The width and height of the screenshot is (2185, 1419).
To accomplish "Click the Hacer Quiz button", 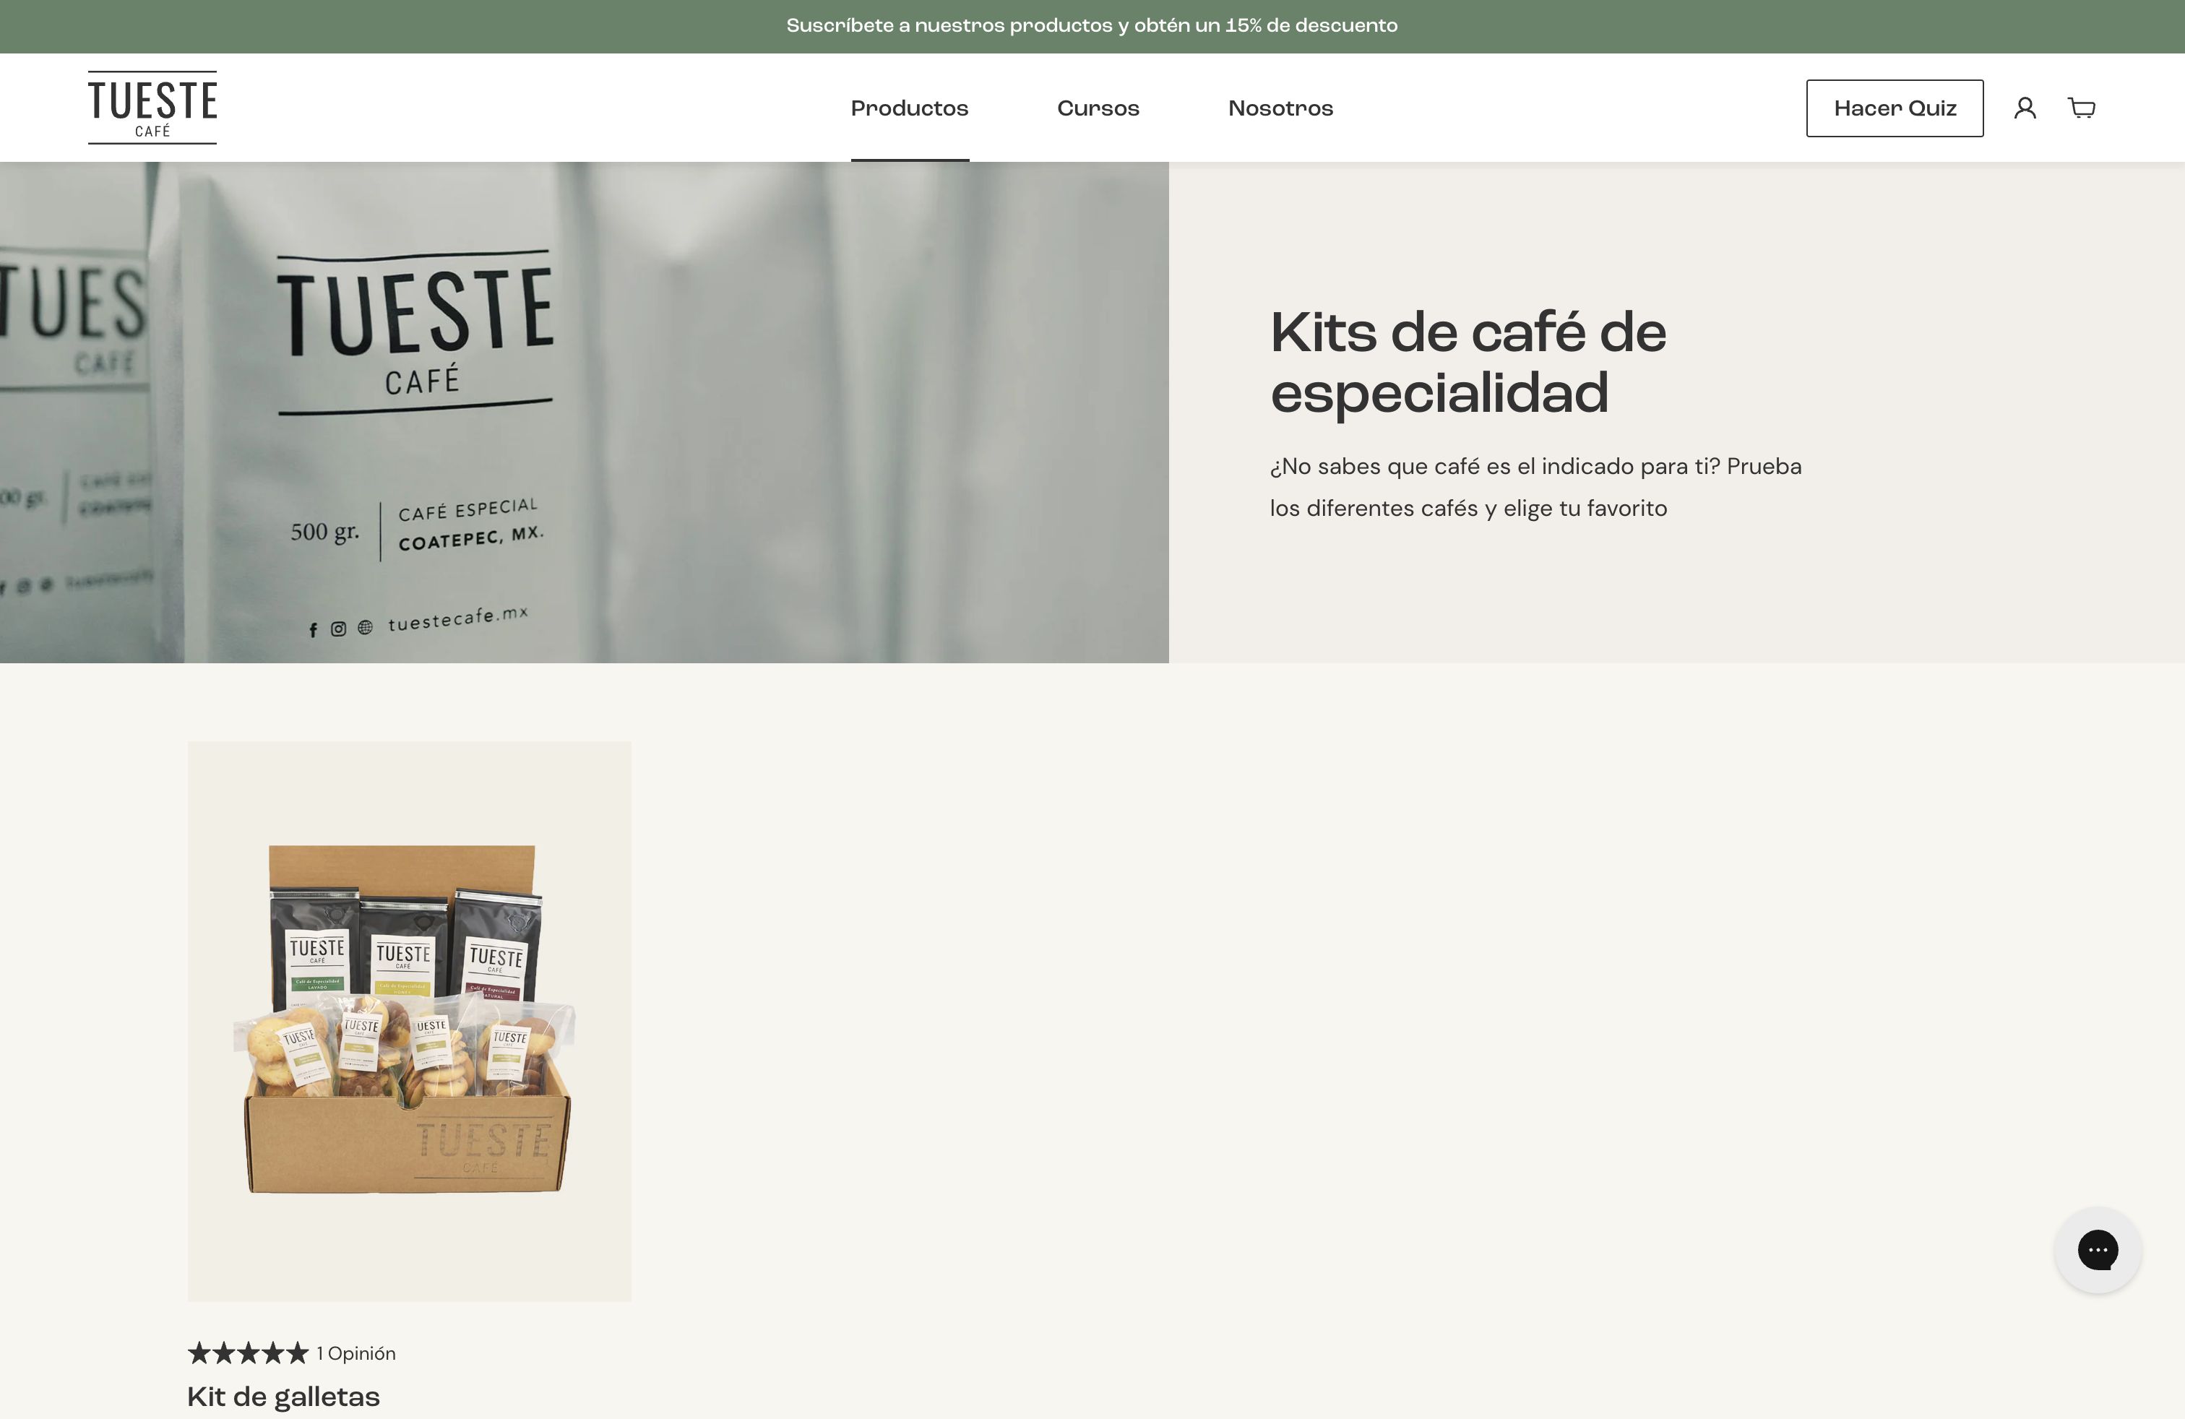I will (x=1894, y=108).
